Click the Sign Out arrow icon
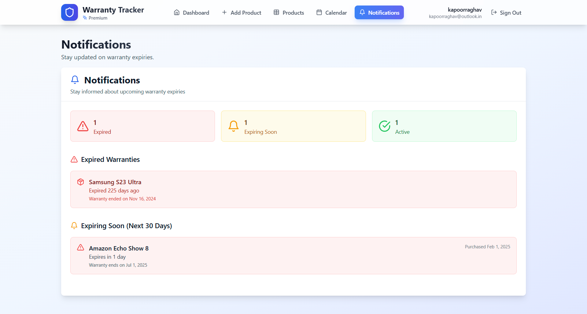587x314 pixels. (x=494, y=13)
